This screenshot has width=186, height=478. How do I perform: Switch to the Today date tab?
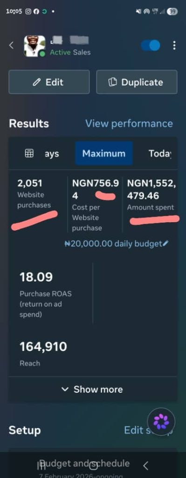click(x=160, y=153)
